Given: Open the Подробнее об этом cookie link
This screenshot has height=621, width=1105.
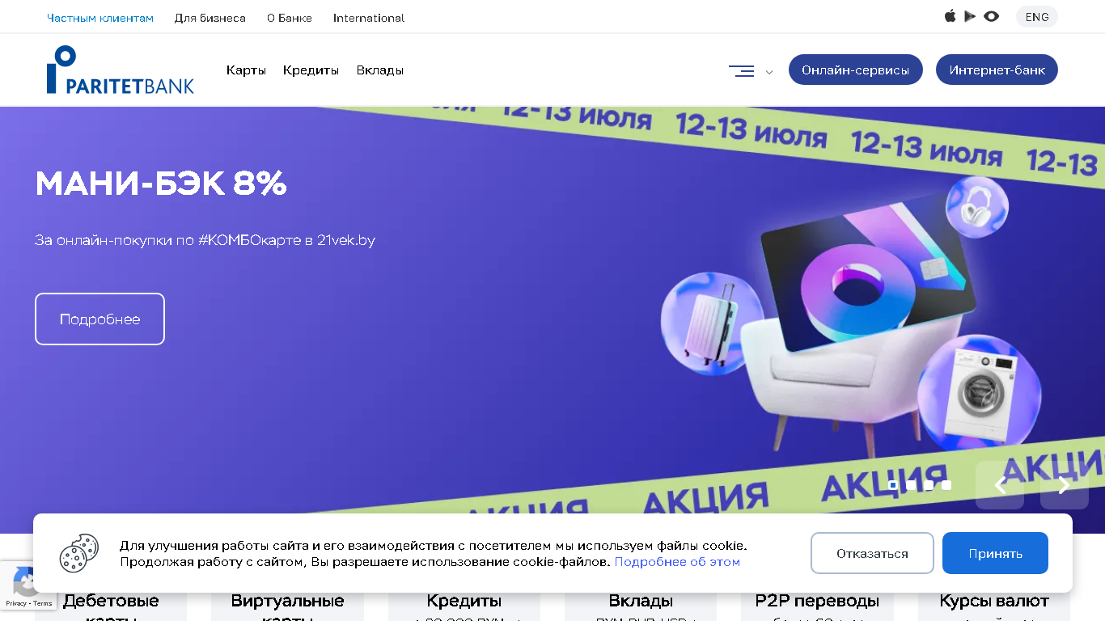Looking at the screenshot, I should [x=677, y=561].
